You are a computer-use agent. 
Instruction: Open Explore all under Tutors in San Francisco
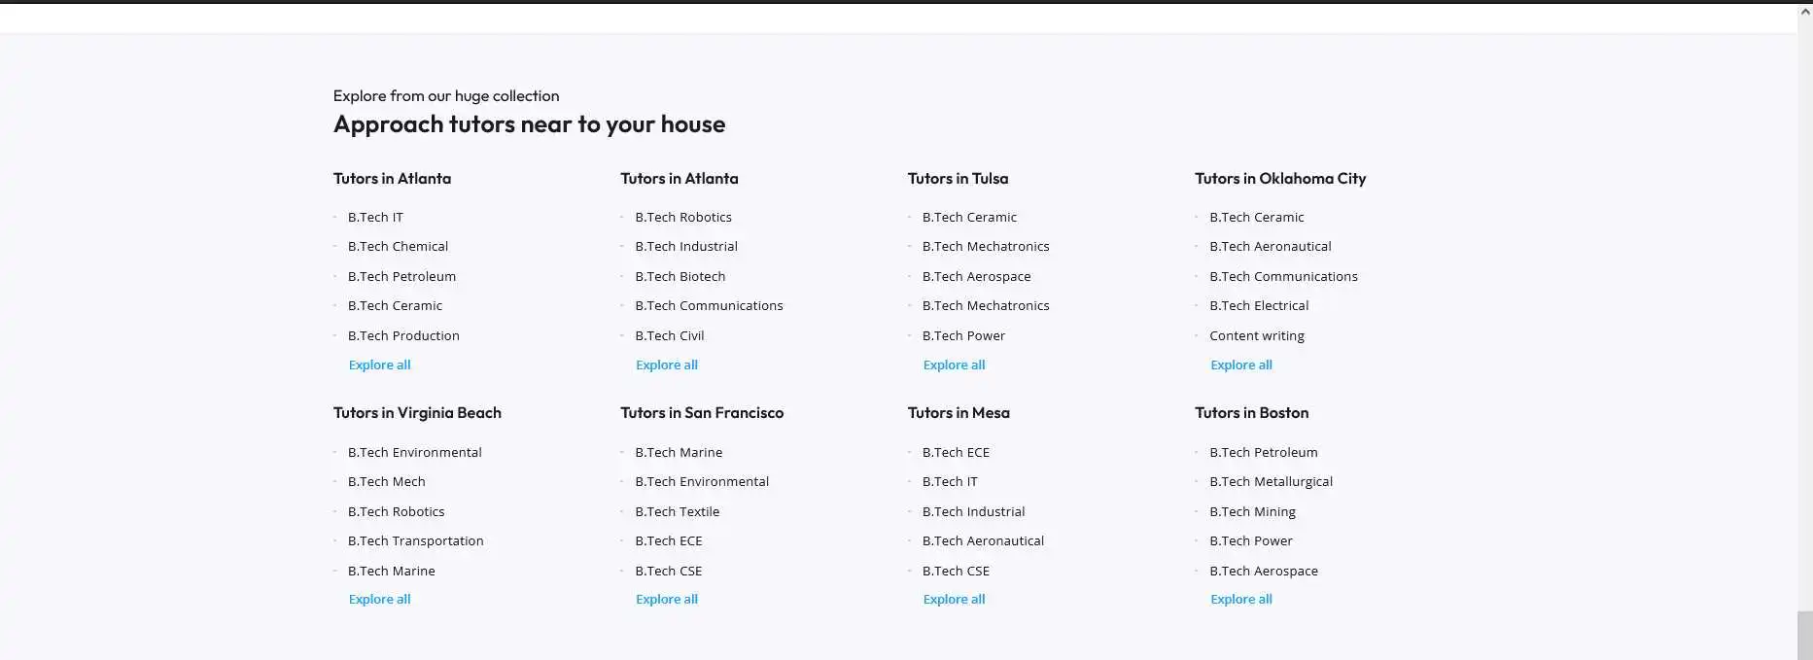[x=666, y=599]
